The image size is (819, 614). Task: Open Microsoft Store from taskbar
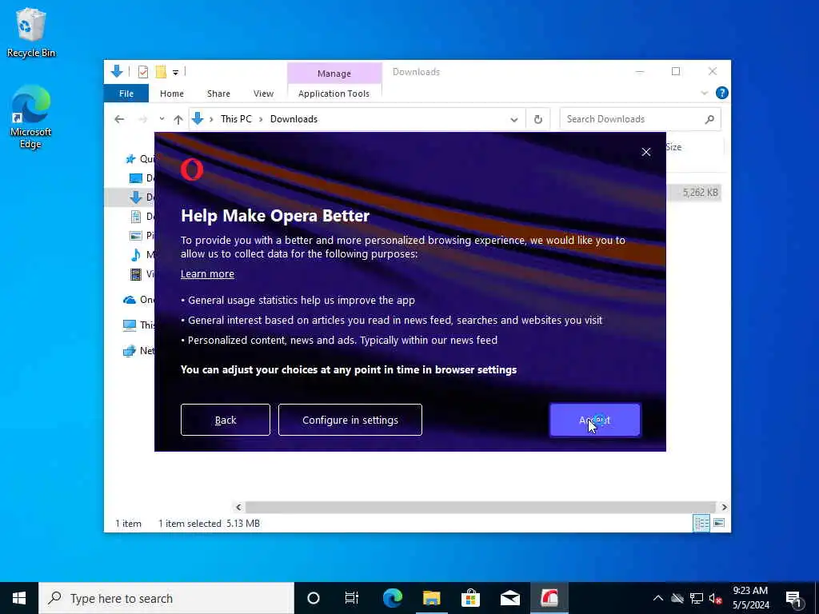click(x=470, y=598)
